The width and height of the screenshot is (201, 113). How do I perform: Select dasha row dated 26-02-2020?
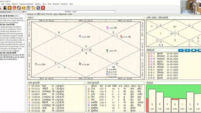click(163, 53)
